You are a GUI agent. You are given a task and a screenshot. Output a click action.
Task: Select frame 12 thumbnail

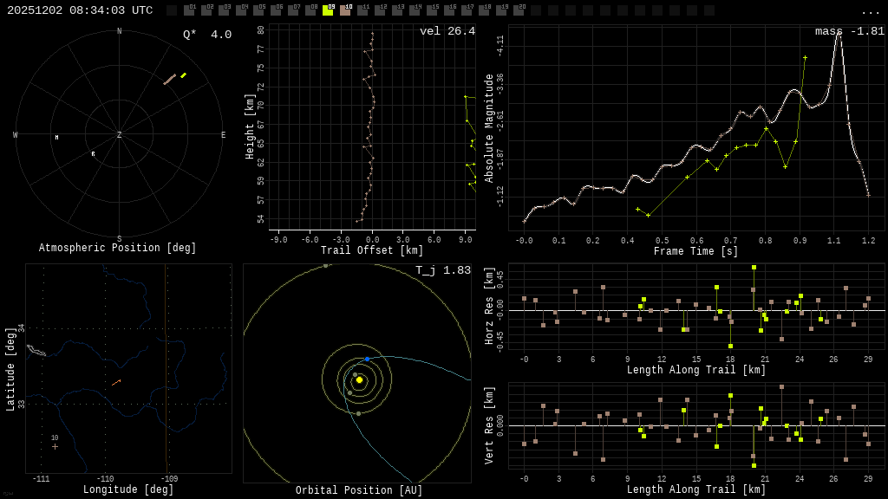[380, 11]
